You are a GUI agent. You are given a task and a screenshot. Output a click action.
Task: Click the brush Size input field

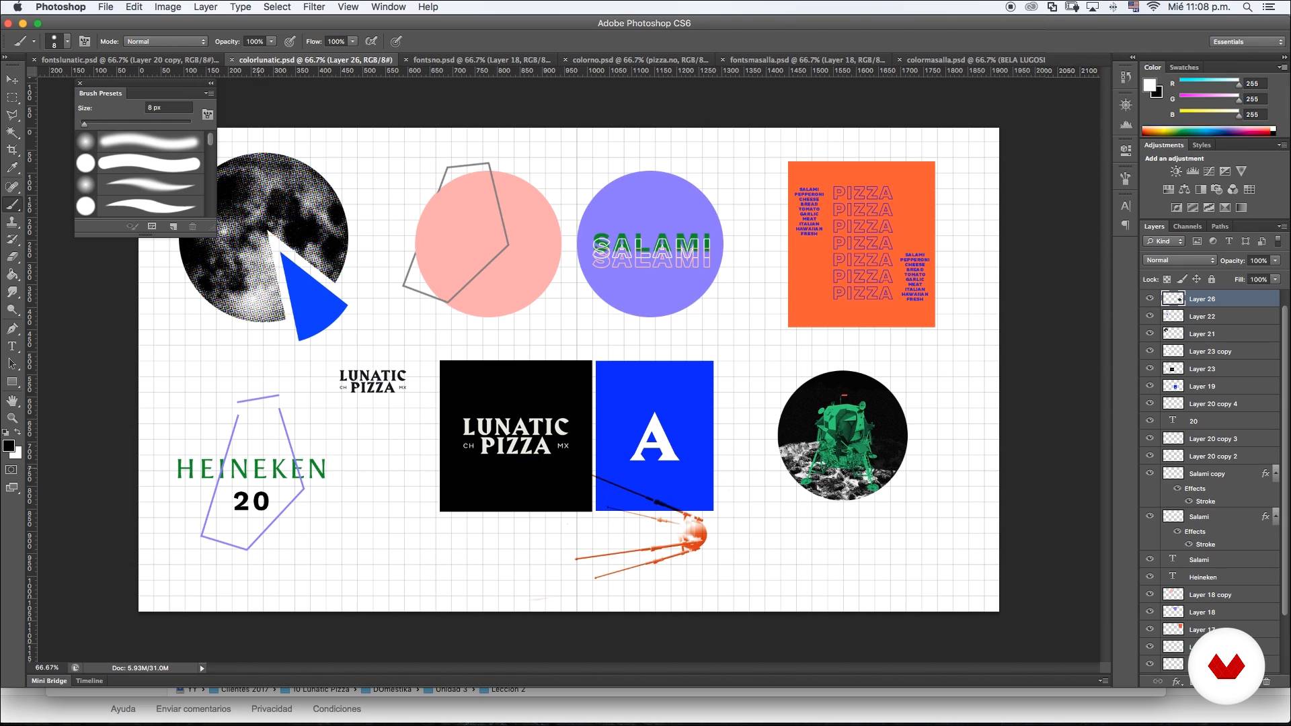(169, 108)
